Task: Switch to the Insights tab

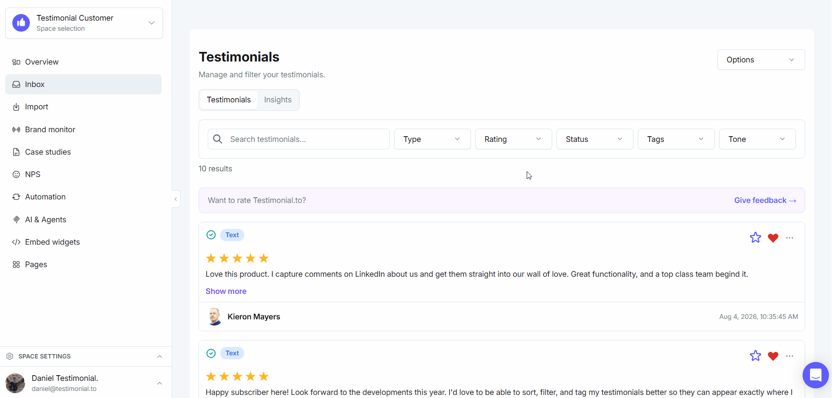Action: pyautogui.click(x=278, y=100)
